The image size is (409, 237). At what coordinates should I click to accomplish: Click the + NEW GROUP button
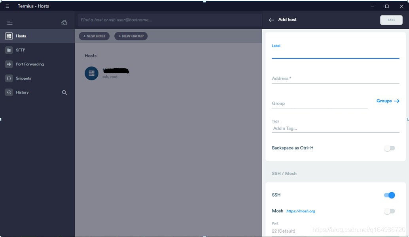tap(131, 36)
